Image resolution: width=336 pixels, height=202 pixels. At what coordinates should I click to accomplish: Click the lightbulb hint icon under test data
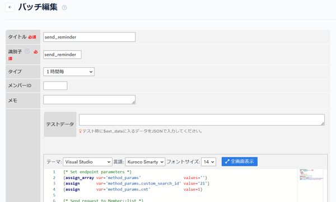[80, 131]
